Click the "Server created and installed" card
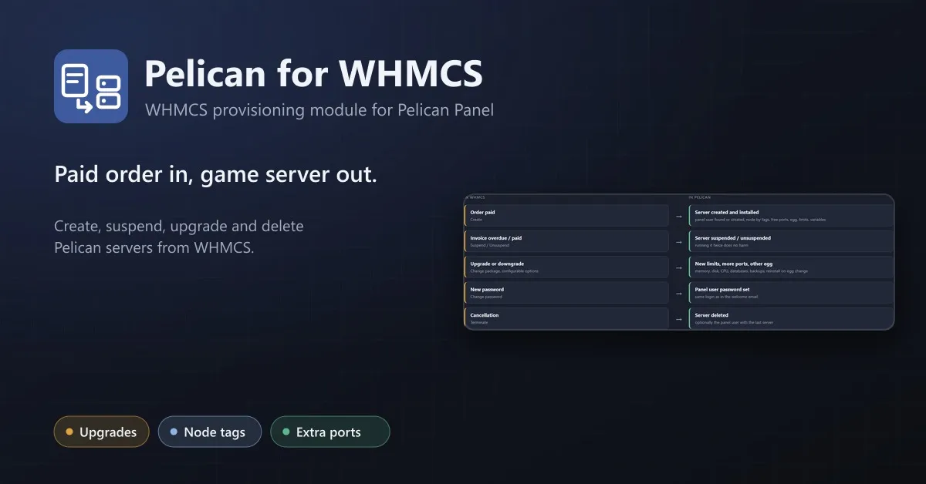Viewport: 926px width, 484px height. [792, 215]
